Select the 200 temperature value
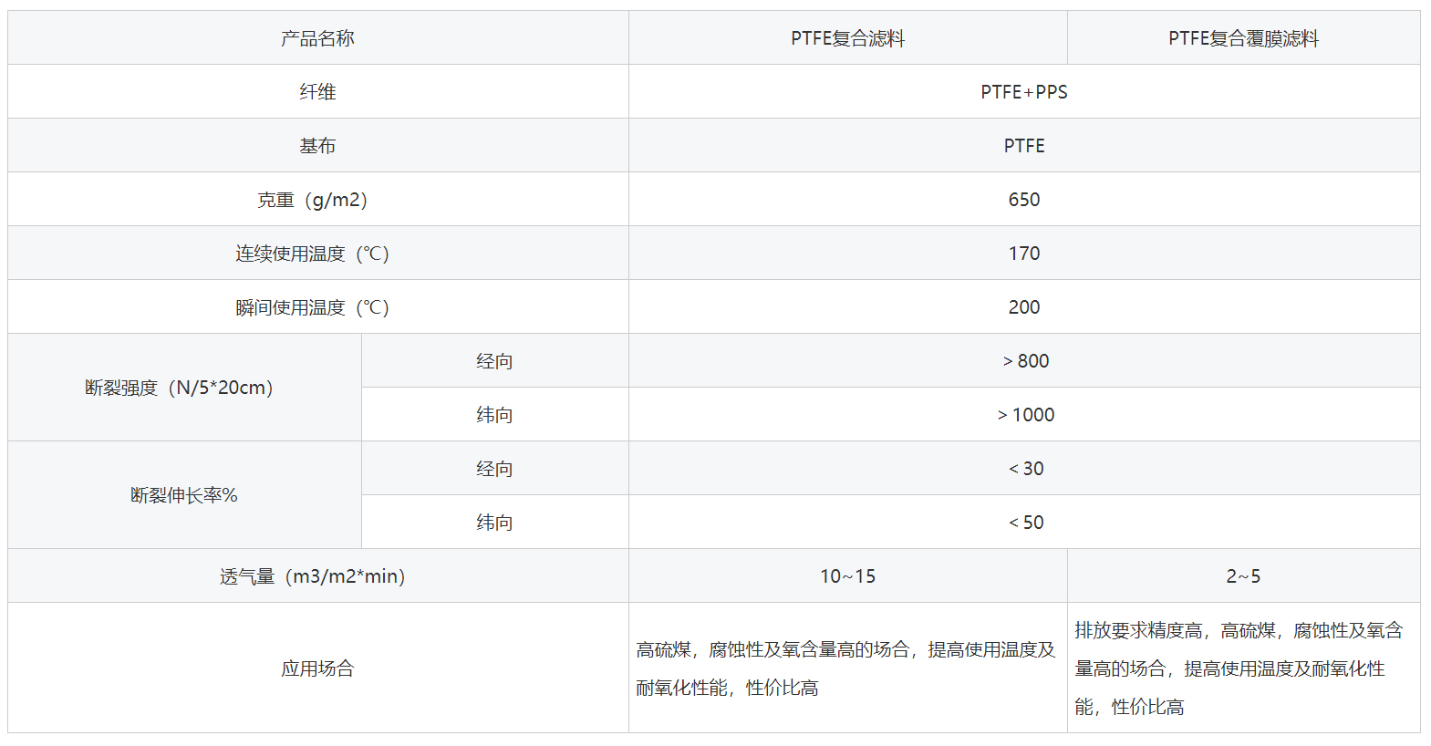The width and height of the screenshot is (1431, 746). (x=1023, y=307)
